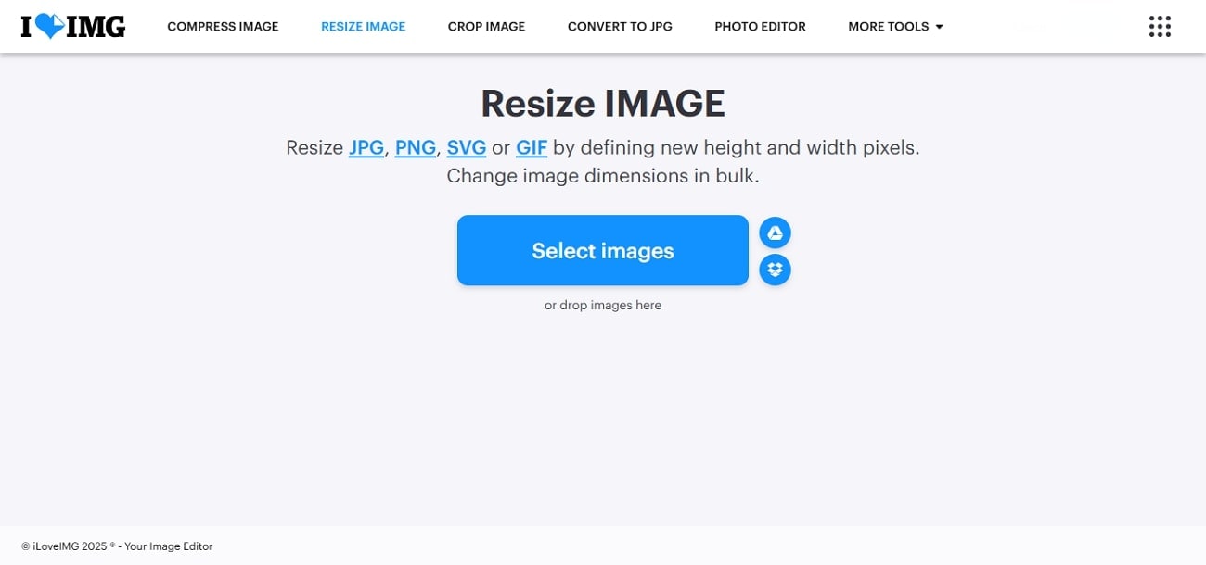Screen dimensions: 1206x565
Task: Go to Crop Image
Action: pyautogui.click(x=486, y=27)
